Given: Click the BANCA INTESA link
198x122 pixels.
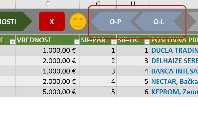Looking at the screenshot, I should [x=174, y=71].
